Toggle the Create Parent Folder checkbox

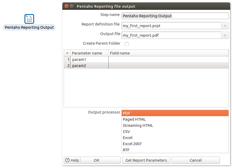coord(127,44)
